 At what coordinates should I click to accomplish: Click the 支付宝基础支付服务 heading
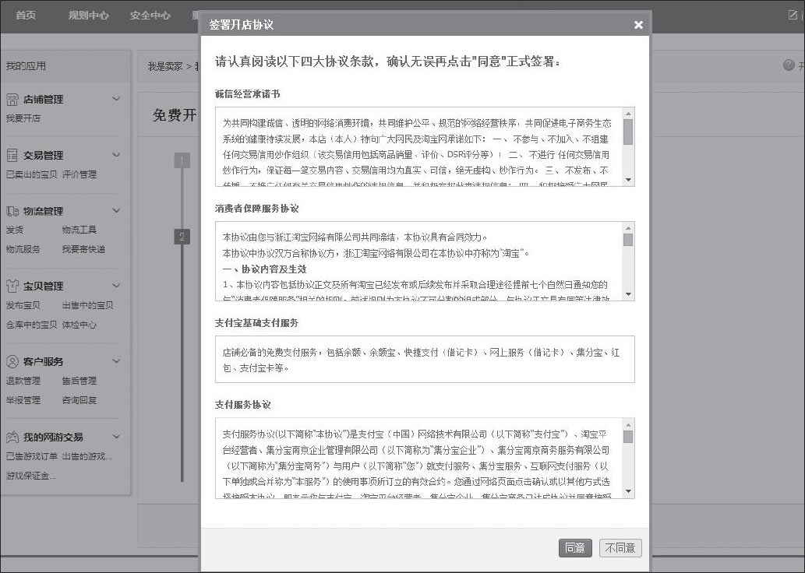[x=256, y=322]
